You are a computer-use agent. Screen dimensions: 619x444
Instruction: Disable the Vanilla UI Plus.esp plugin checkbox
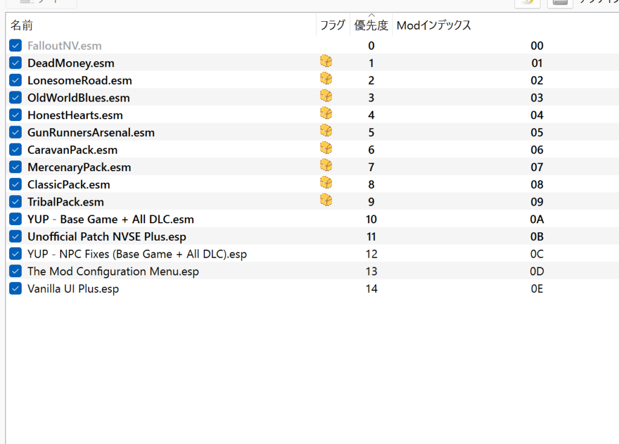[x=16, y=289]
